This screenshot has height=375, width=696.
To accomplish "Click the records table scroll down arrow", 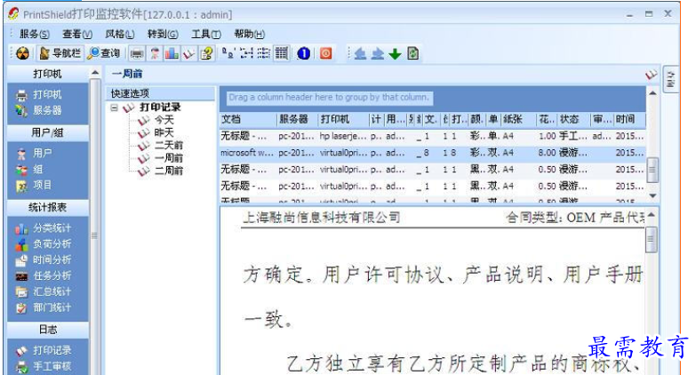I will coord(652,195).
